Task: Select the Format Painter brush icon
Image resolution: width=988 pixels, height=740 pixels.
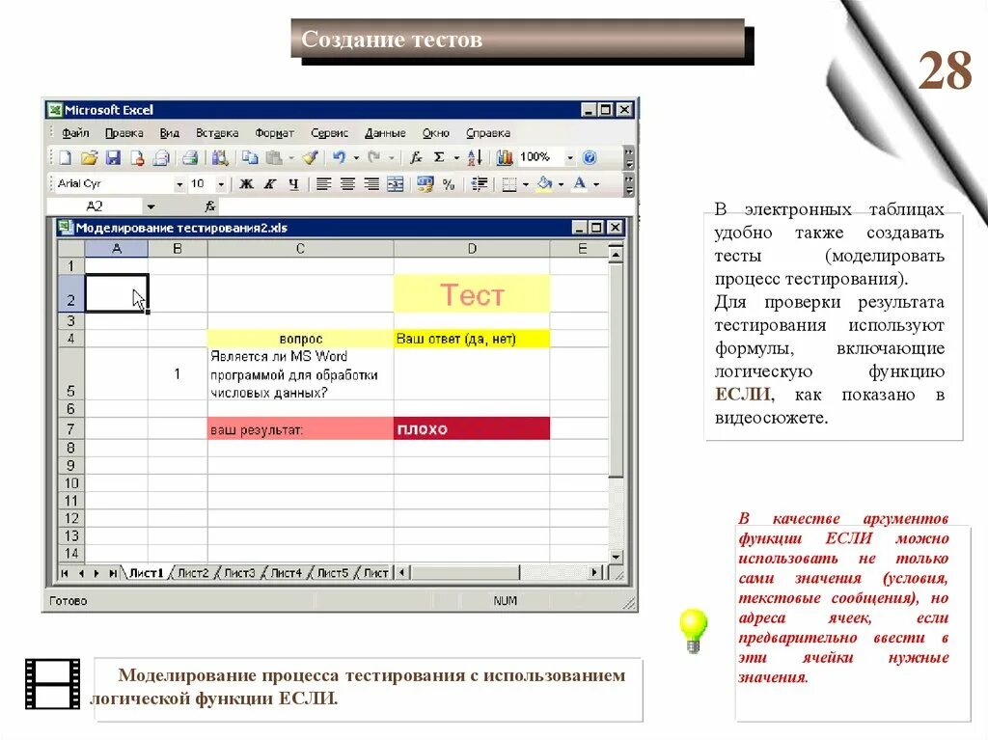Action: pyautogui.click(x=310, y=157)
